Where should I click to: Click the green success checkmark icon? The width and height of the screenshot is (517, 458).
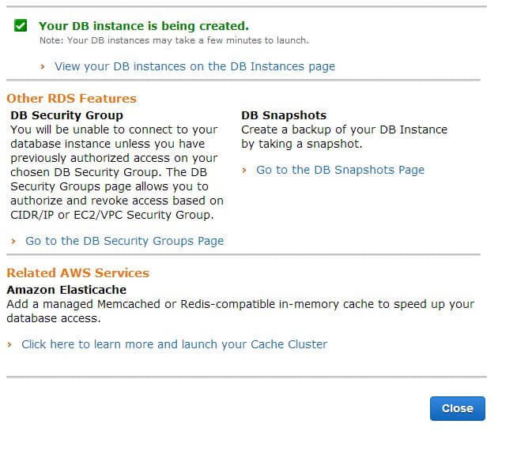[x=21, y=26]
